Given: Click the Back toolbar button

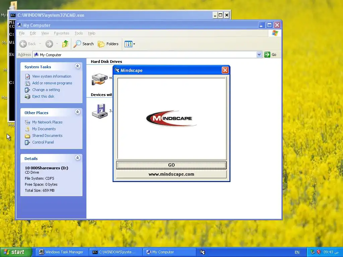Looking at the screenshot, I should pos(27,44).
